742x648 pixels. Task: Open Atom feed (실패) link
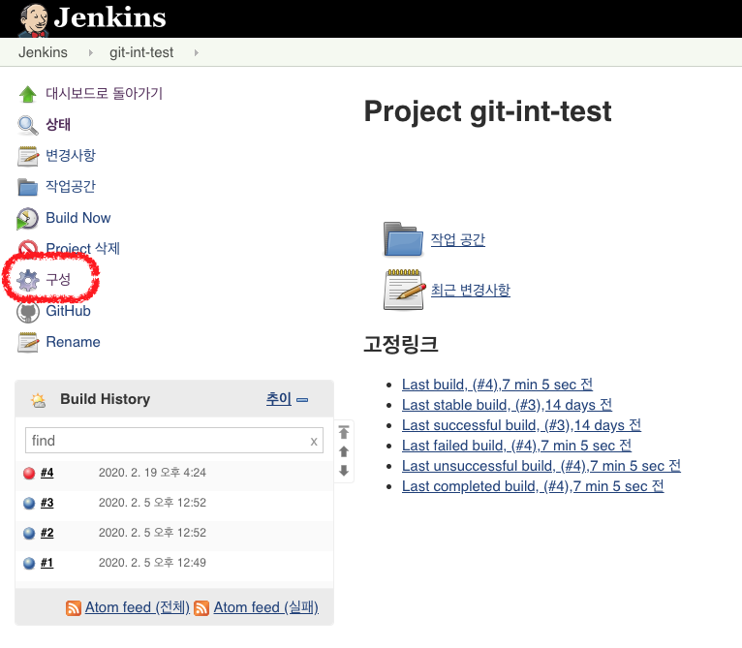pos(266,607)
